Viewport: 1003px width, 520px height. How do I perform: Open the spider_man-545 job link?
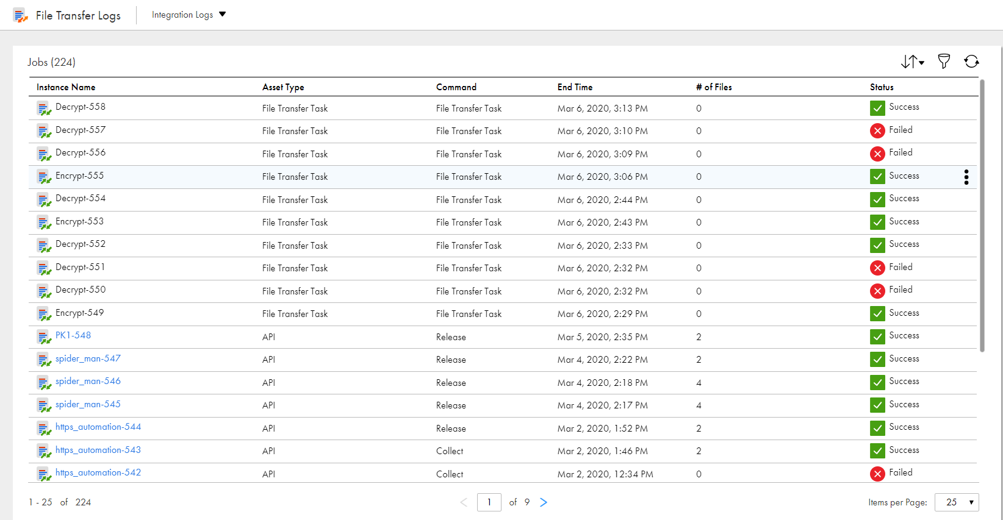[88, 404]
